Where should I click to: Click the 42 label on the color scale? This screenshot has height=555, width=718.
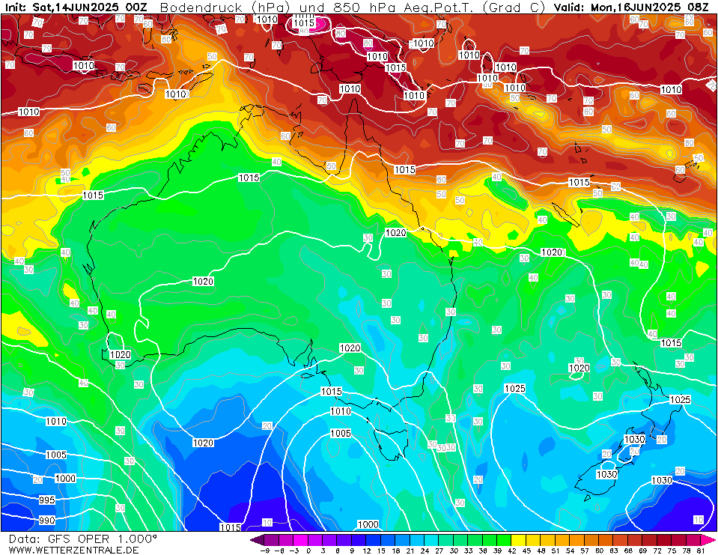pyautogui.click(x=511, y=551)
